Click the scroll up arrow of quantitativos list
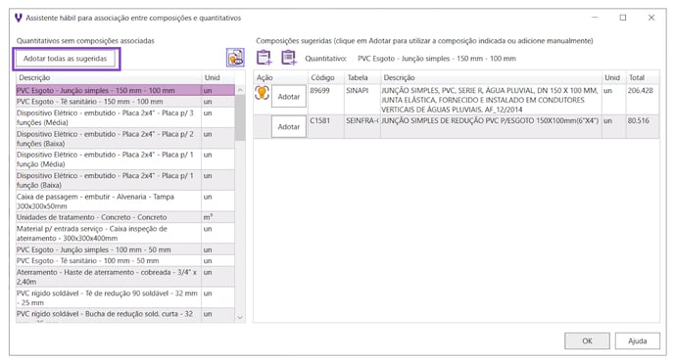674x359 pixels. pyautogui.click(x=240, y=90)
